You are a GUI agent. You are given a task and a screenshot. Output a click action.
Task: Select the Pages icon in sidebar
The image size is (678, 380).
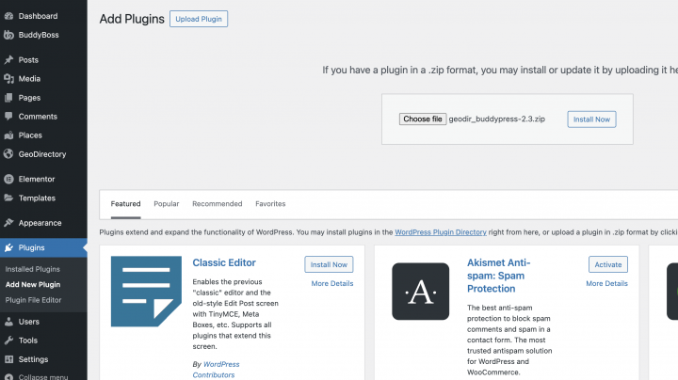point(8,98)
